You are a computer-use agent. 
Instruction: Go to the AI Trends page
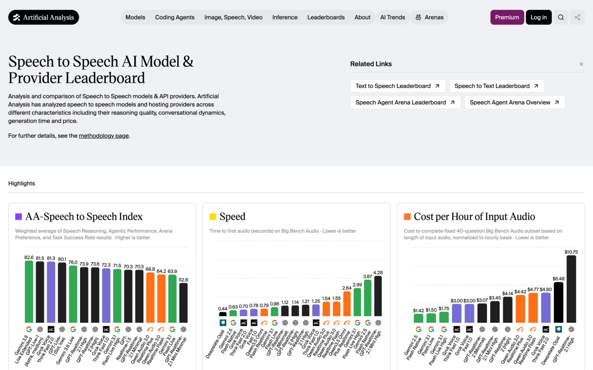click(x=392, y=17)
